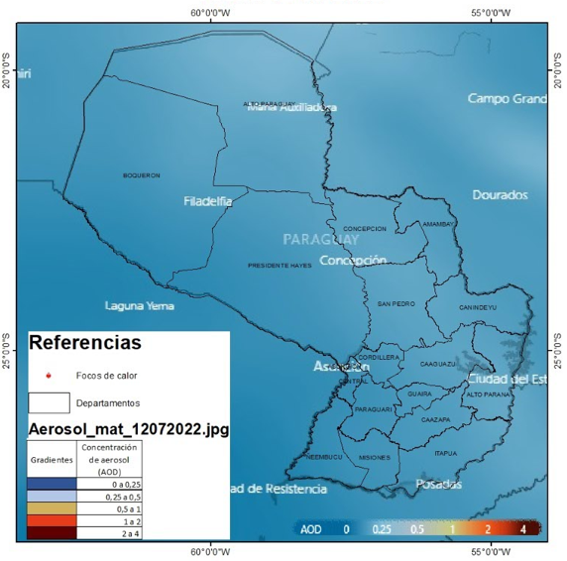Click the SAN PEDRO department label
Screen dimensions: 567x561
point(396,304)
